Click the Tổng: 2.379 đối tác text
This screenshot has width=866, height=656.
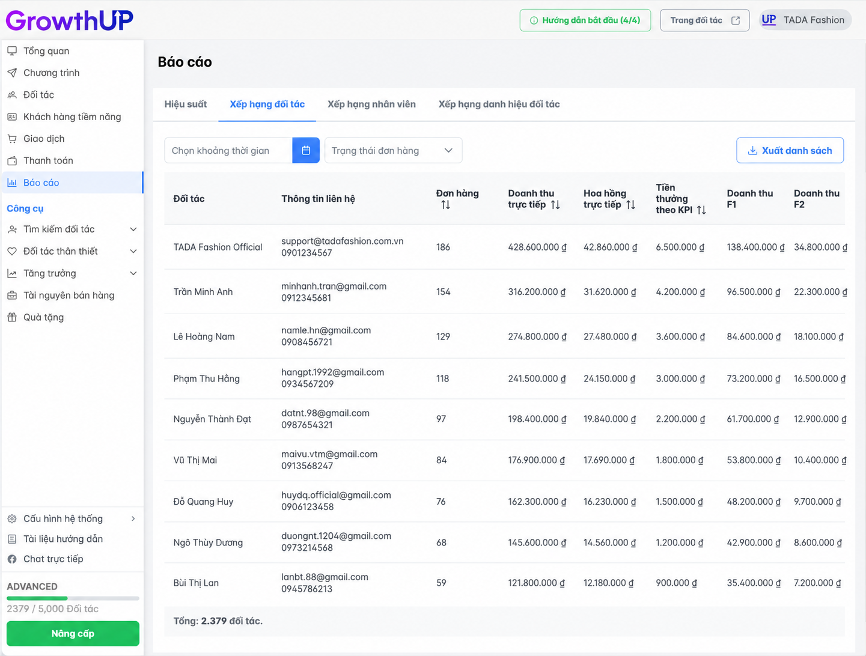[x=218, y=621]
